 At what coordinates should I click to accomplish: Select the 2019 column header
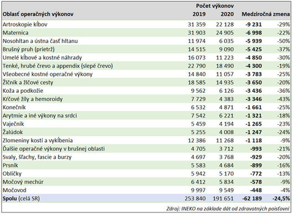pyautogui.click(x=199, y=14)
